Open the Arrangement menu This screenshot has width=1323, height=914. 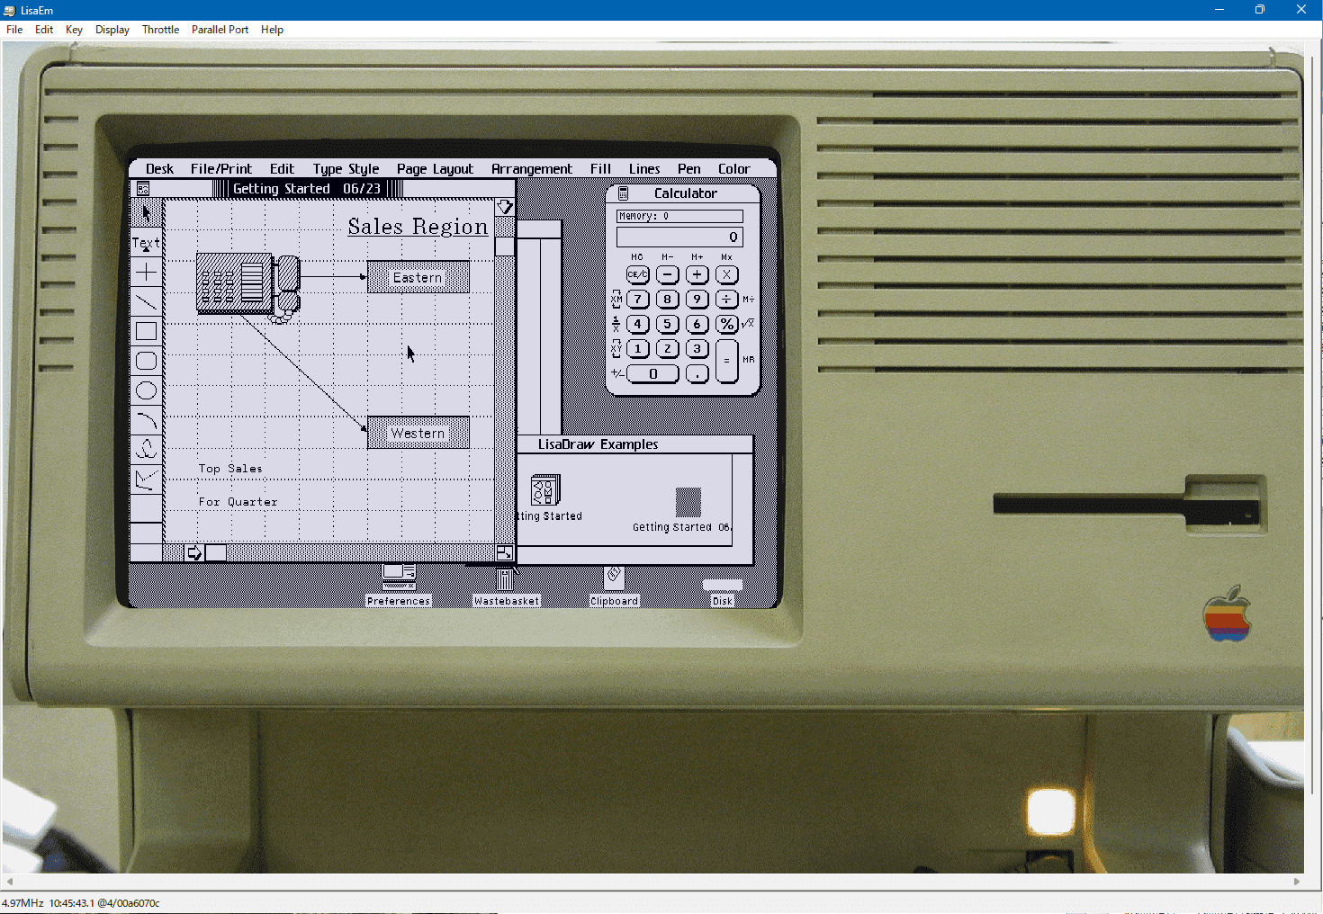(x=532, y=169)
